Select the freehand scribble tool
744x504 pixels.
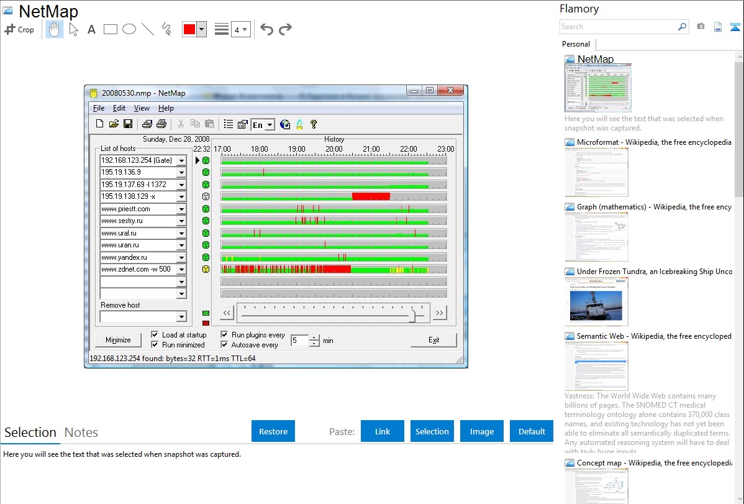tap(166, 29)
